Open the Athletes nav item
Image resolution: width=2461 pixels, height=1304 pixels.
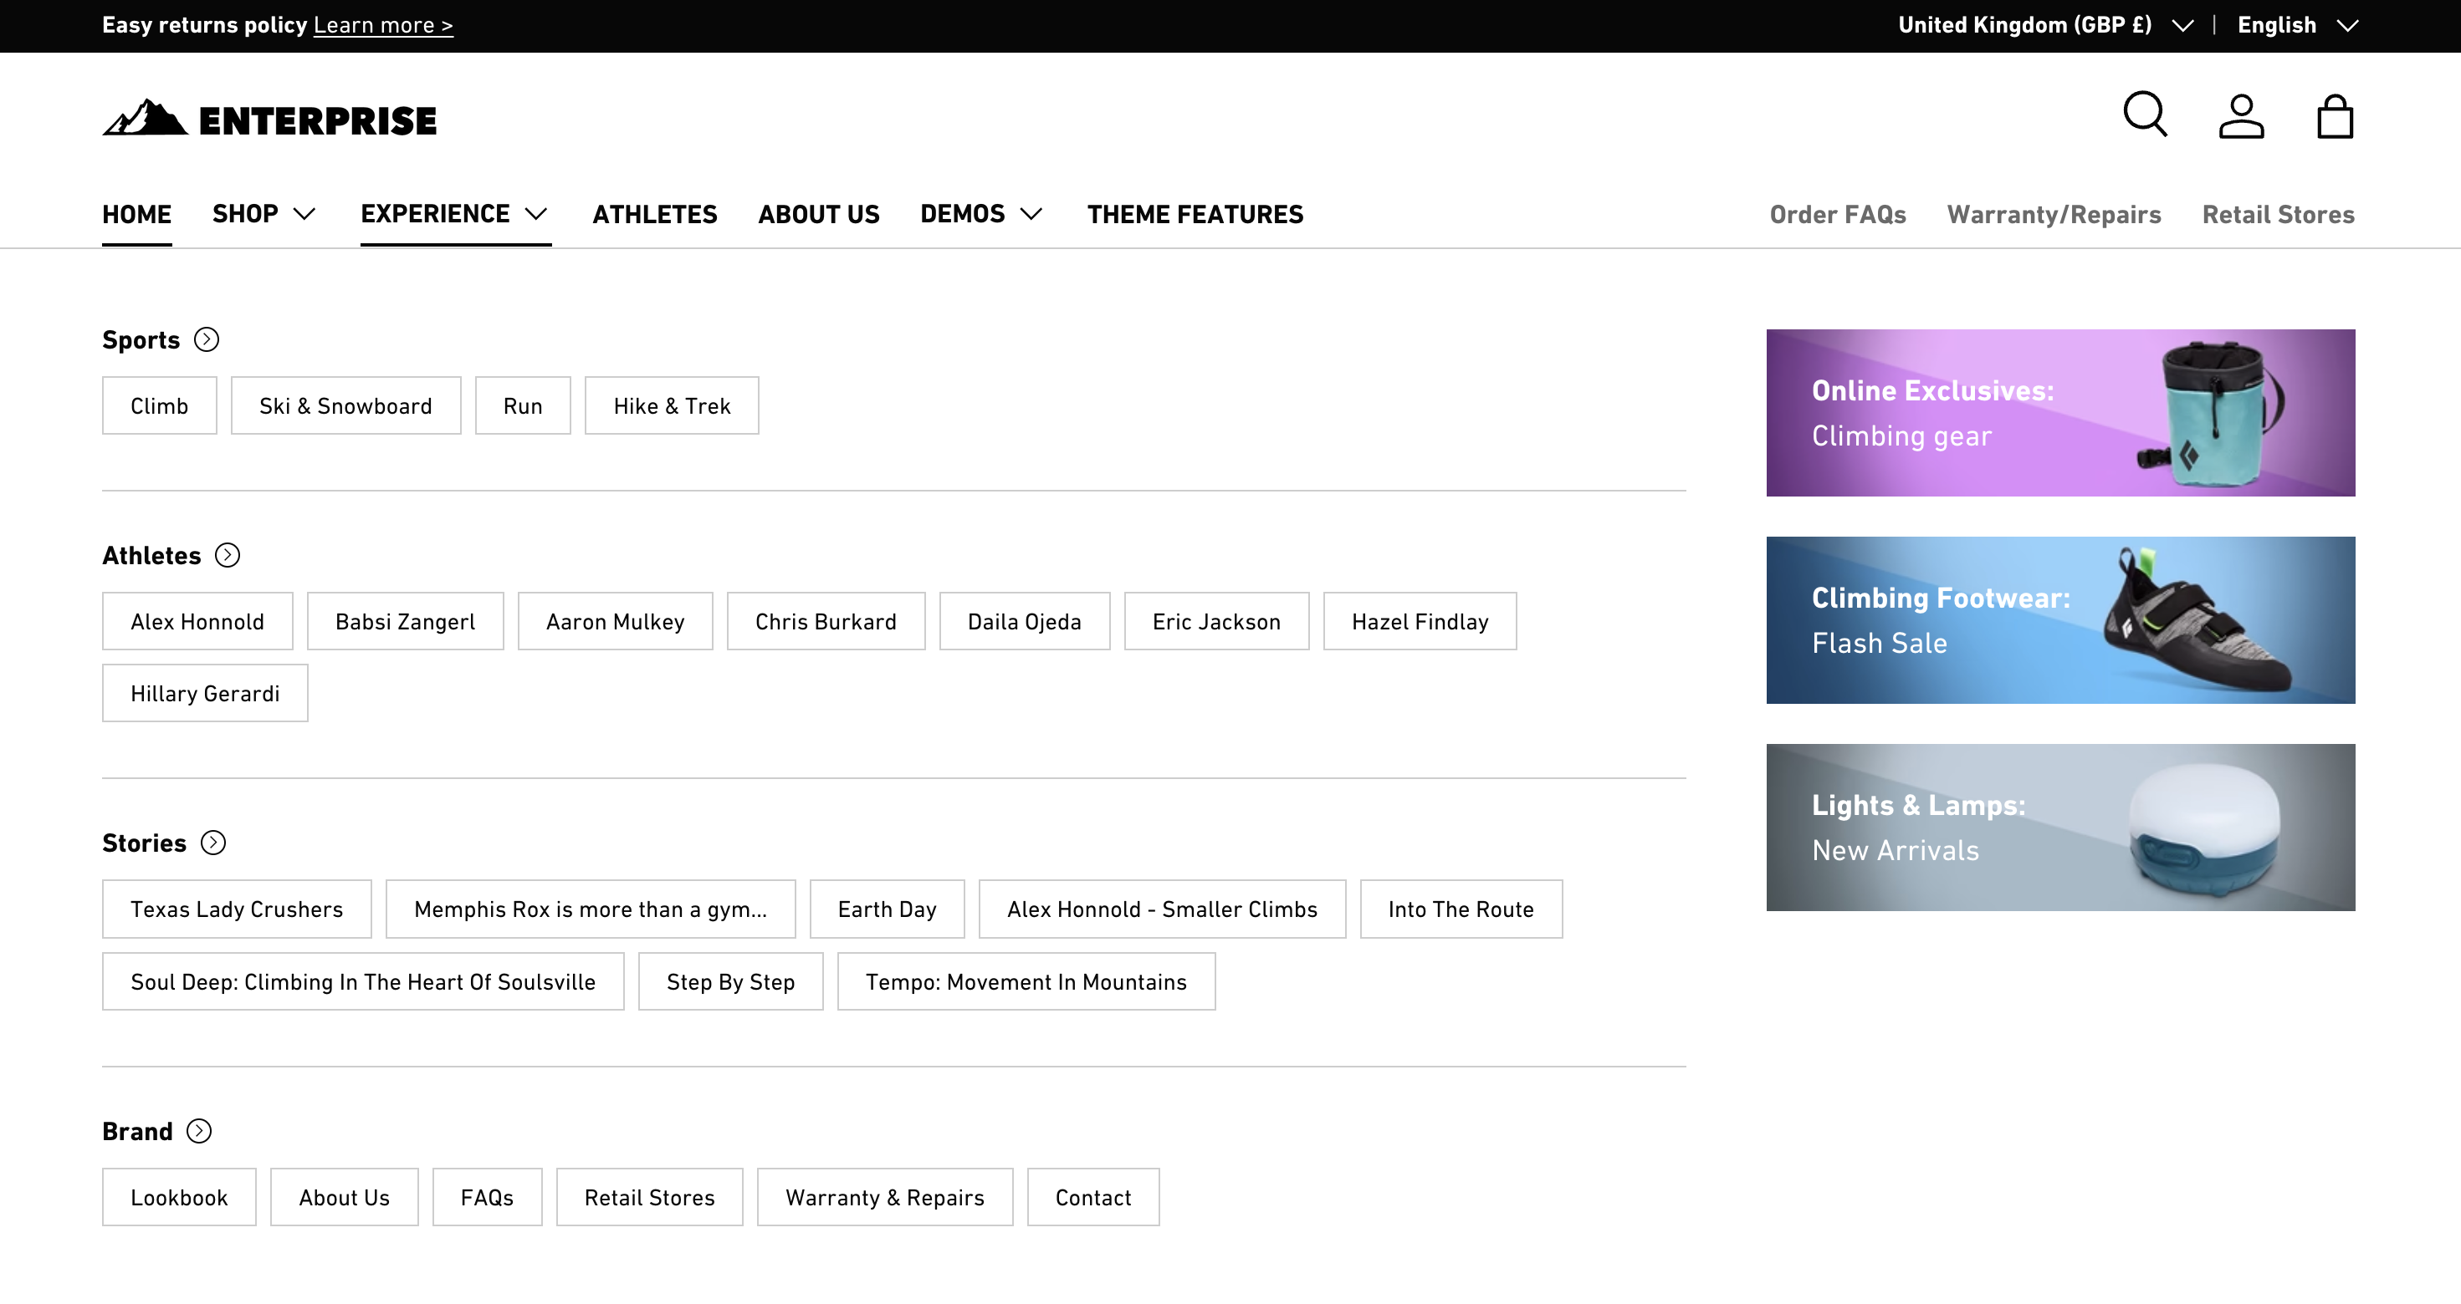coord(654,214)
